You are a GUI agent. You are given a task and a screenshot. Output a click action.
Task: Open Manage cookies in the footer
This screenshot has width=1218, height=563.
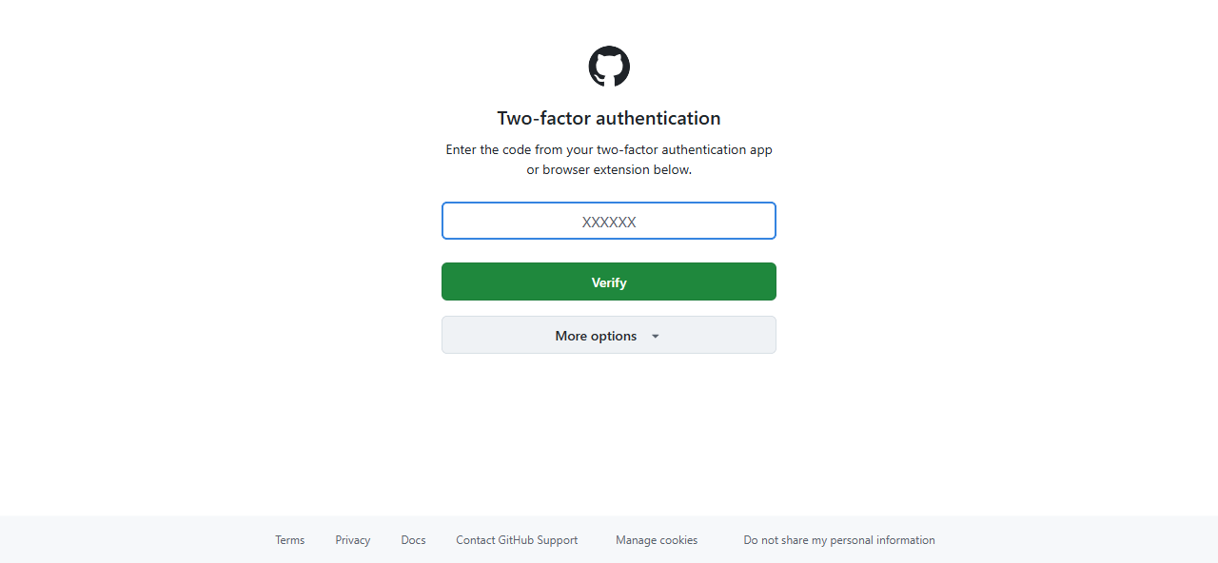657,540
